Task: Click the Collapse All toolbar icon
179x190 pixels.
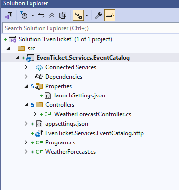Action: pyautogui.click(x=52, y=15)
